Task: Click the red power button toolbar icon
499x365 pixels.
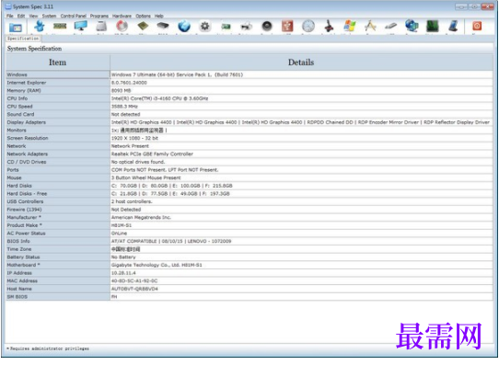Action: [477, 26]
